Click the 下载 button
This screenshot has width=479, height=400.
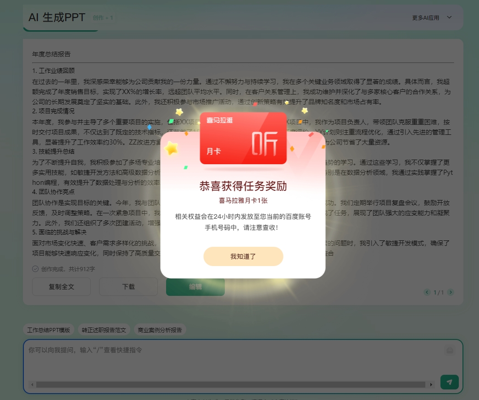click(128, 286)
